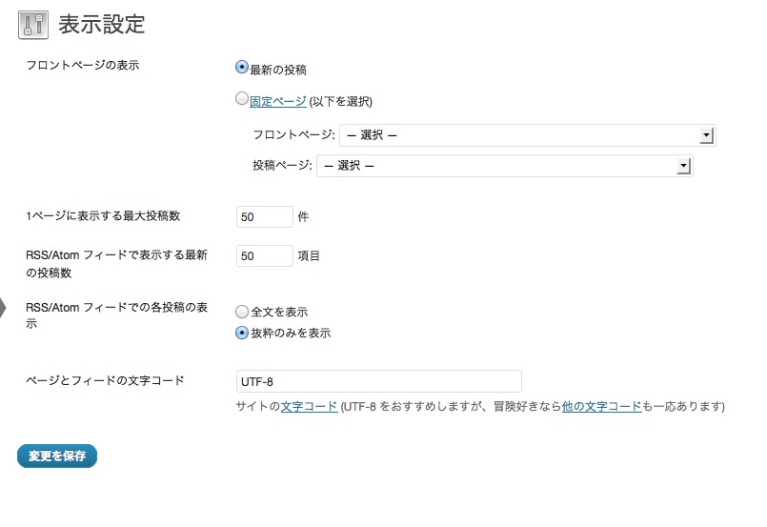Click the 表示設定 page heading

pyautogui.click(x=102, y=25)
